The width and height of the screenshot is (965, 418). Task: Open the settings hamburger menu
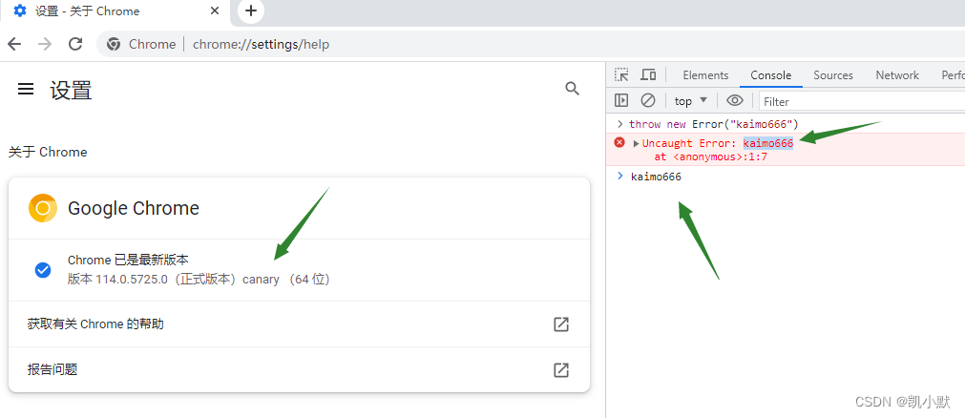click(x=25, y=90)
